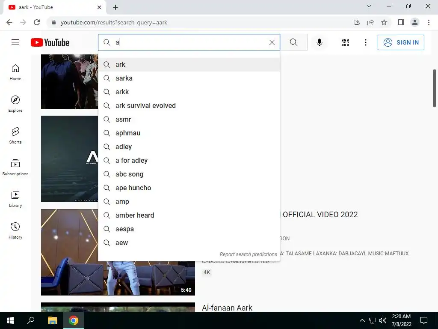Choose the 'aespa' suggestion
The image size is (438, 329).
click(189, 229)
